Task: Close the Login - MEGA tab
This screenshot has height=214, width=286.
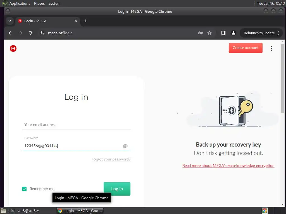Action: click(x=76, y=21)
